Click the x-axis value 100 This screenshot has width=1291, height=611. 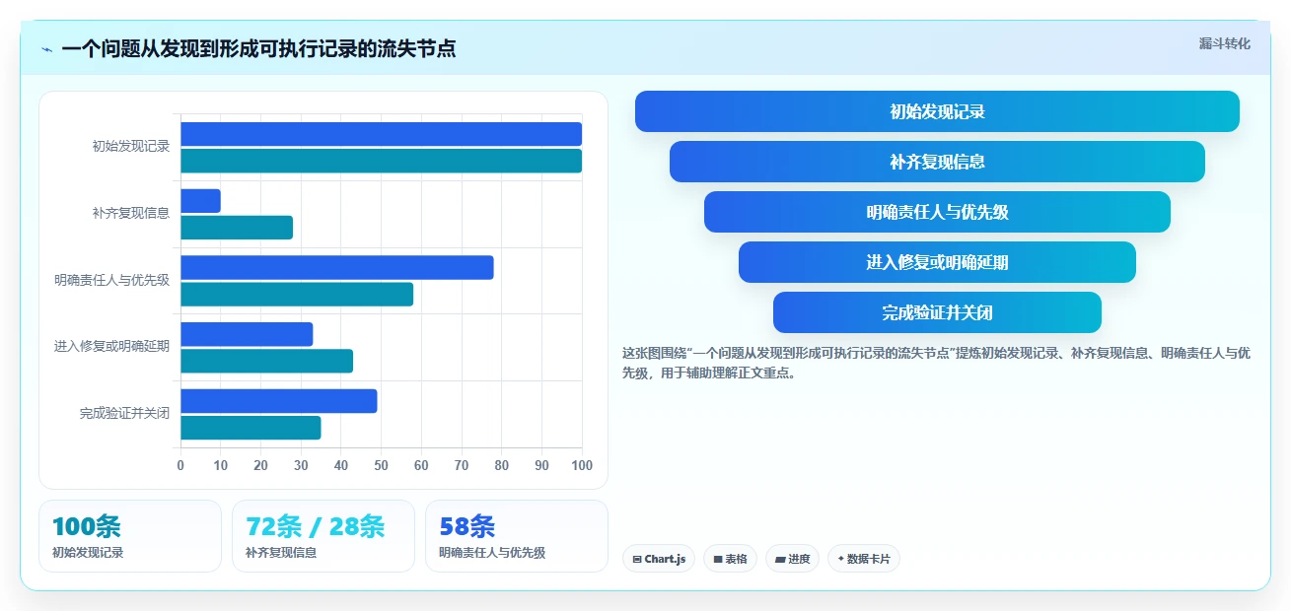point(582,465)
